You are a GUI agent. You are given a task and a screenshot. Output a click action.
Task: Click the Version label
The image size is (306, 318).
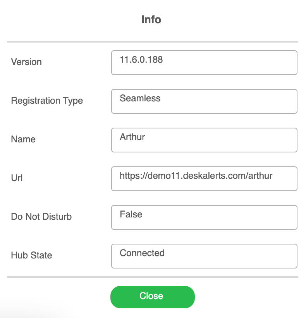26,62
